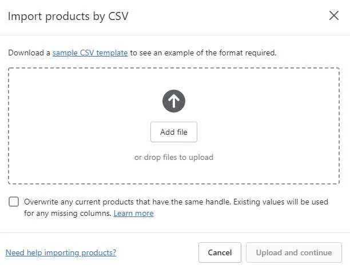
Task: Click the Add file button
Action: 174,132
